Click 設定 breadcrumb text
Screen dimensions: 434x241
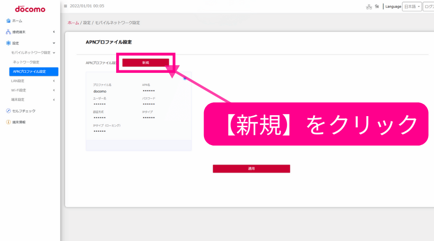click(87, 23)
